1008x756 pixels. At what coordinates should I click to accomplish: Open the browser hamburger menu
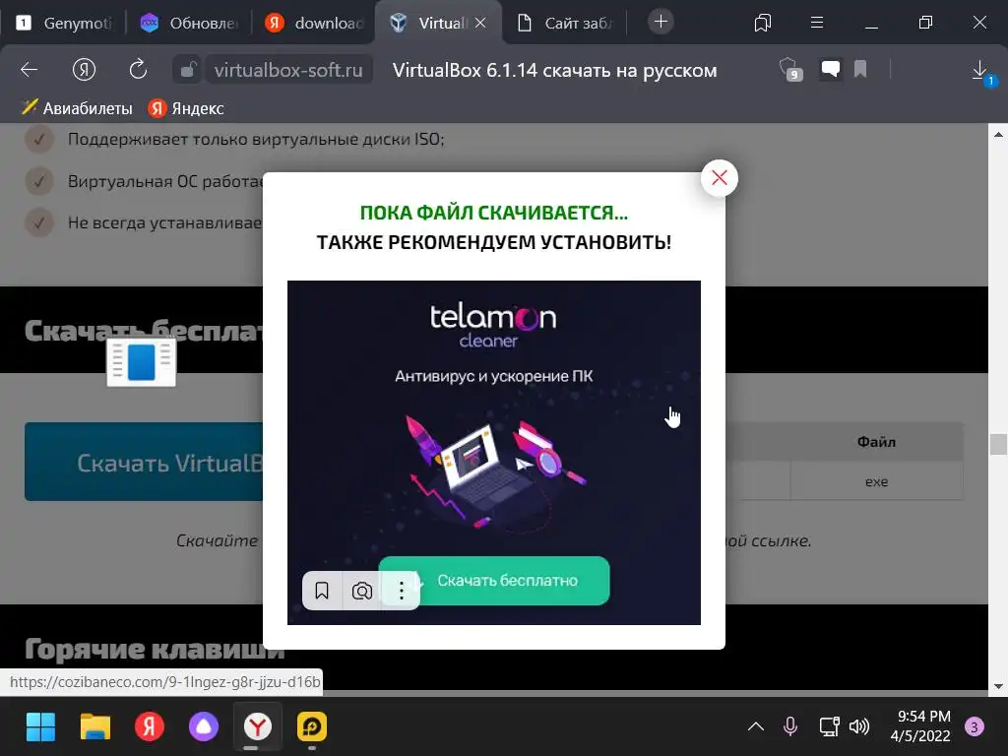pyautogui.click(x=816, y=23)
